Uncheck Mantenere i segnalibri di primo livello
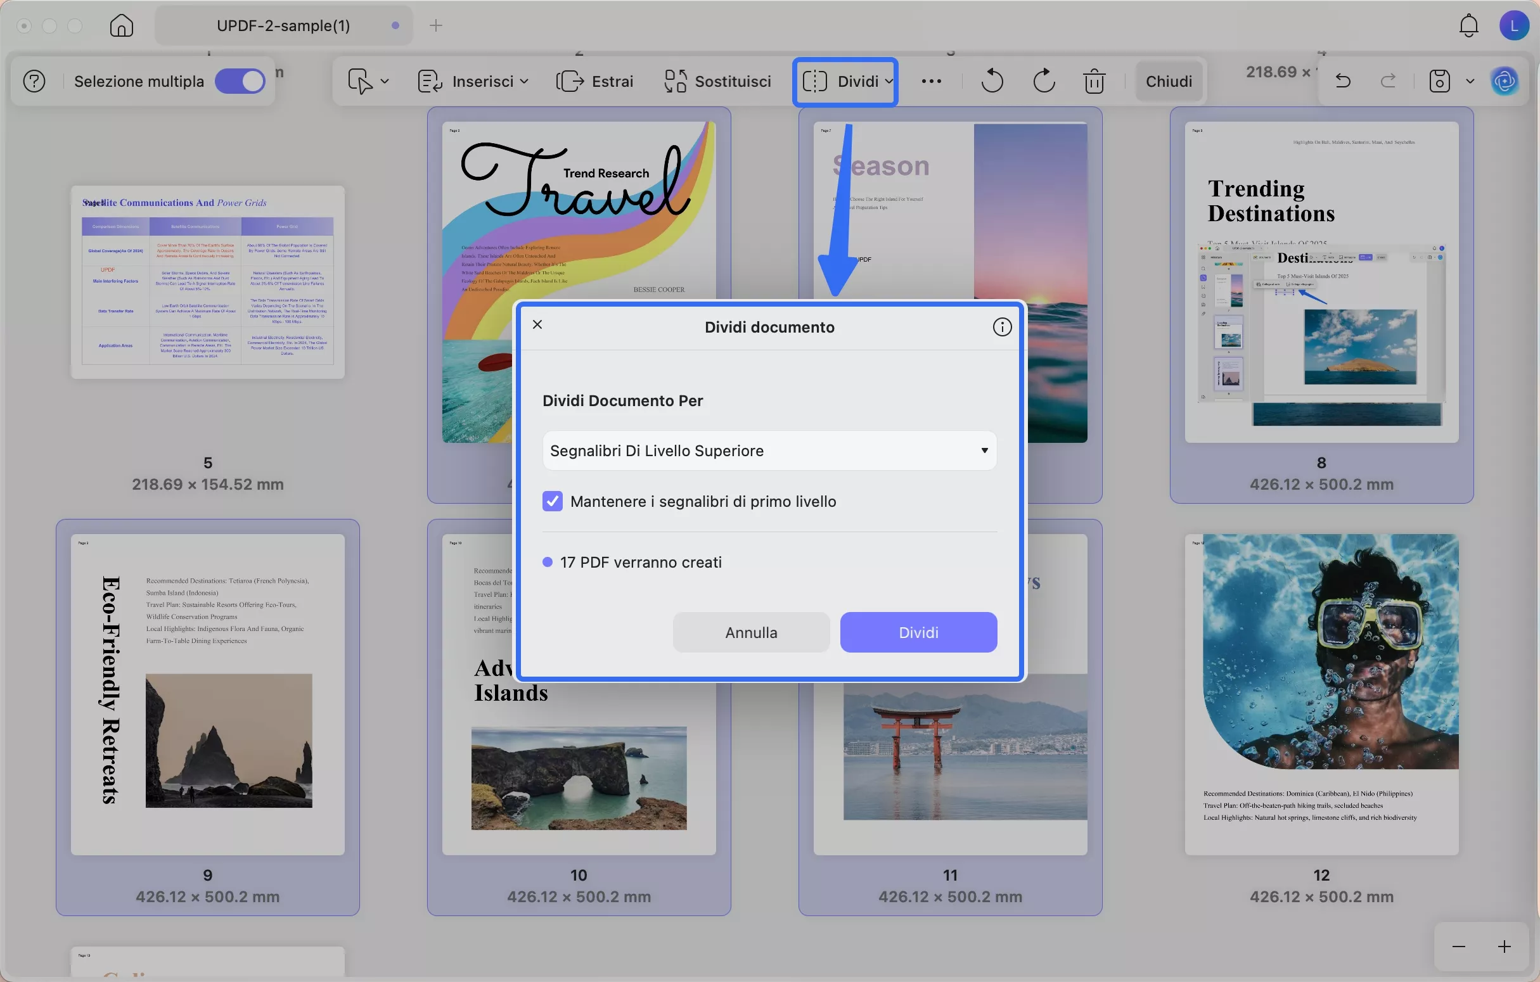Viewport: 1540px width, 982px height. click(553, 501)
